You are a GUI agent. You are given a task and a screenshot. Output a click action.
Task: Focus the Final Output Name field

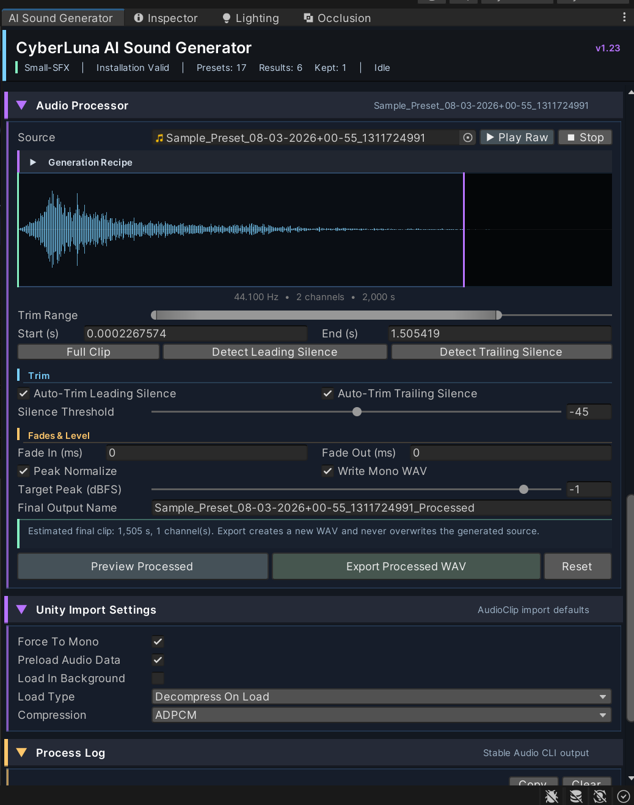point(382,508)
